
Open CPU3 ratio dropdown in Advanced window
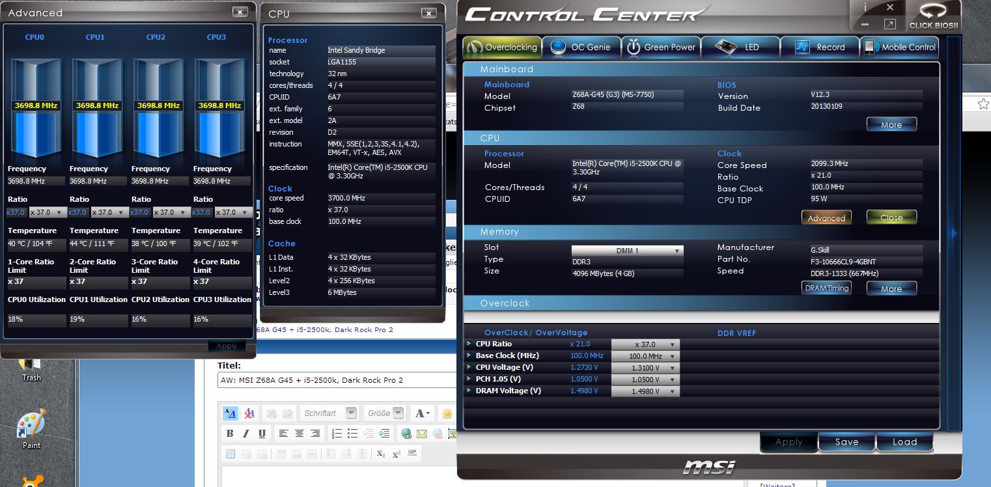pos(234,212)
